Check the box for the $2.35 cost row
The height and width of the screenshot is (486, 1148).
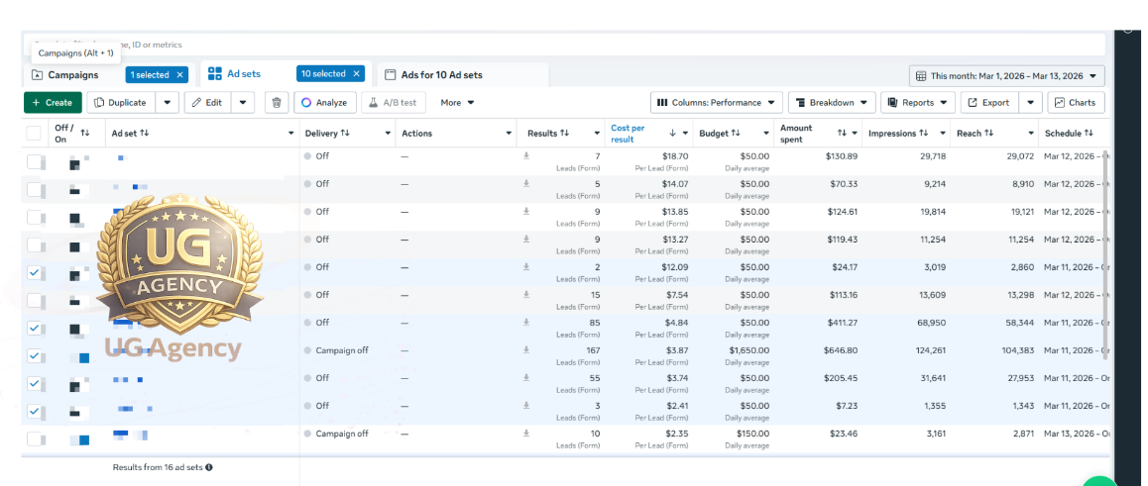[x=34, y=438]
